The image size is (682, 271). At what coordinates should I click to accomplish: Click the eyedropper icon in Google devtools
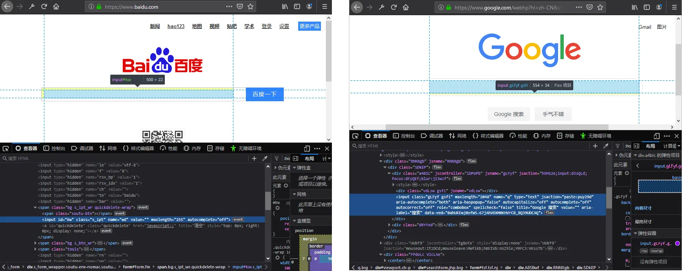606,146
